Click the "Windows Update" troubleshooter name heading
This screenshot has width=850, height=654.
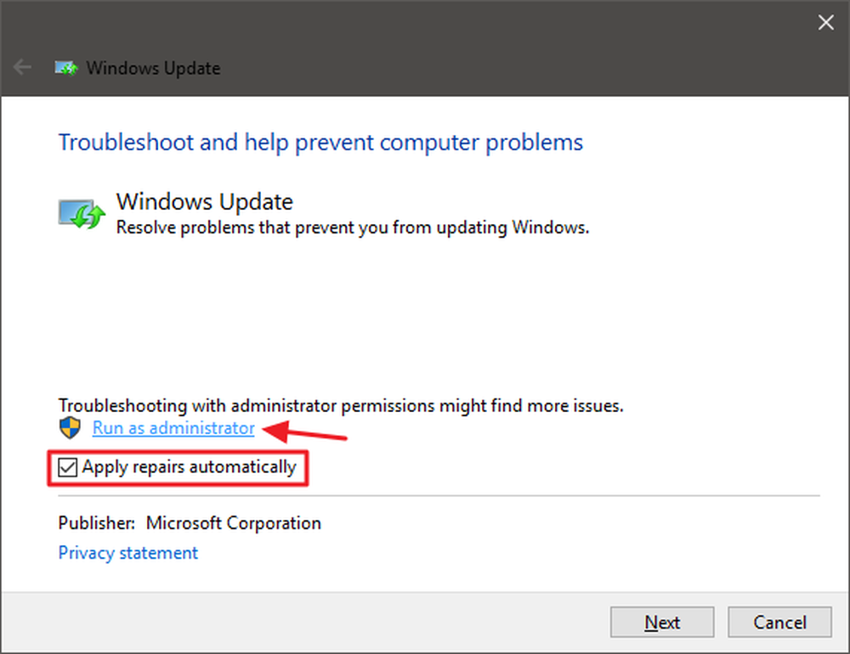click(x=204, y=201)
